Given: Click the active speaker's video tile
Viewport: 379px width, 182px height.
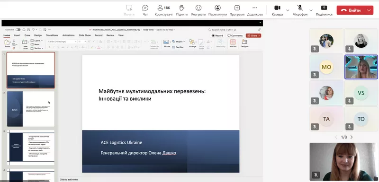Looking at the screenshot, I should click(361, 67).
